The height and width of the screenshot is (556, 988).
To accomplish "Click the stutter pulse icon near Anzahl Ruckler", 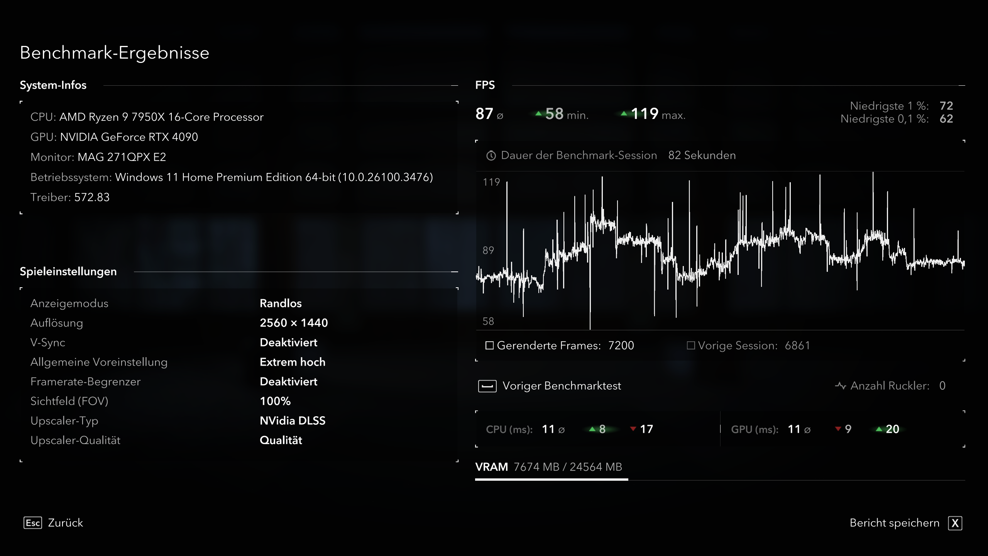I will click(840, 386).
